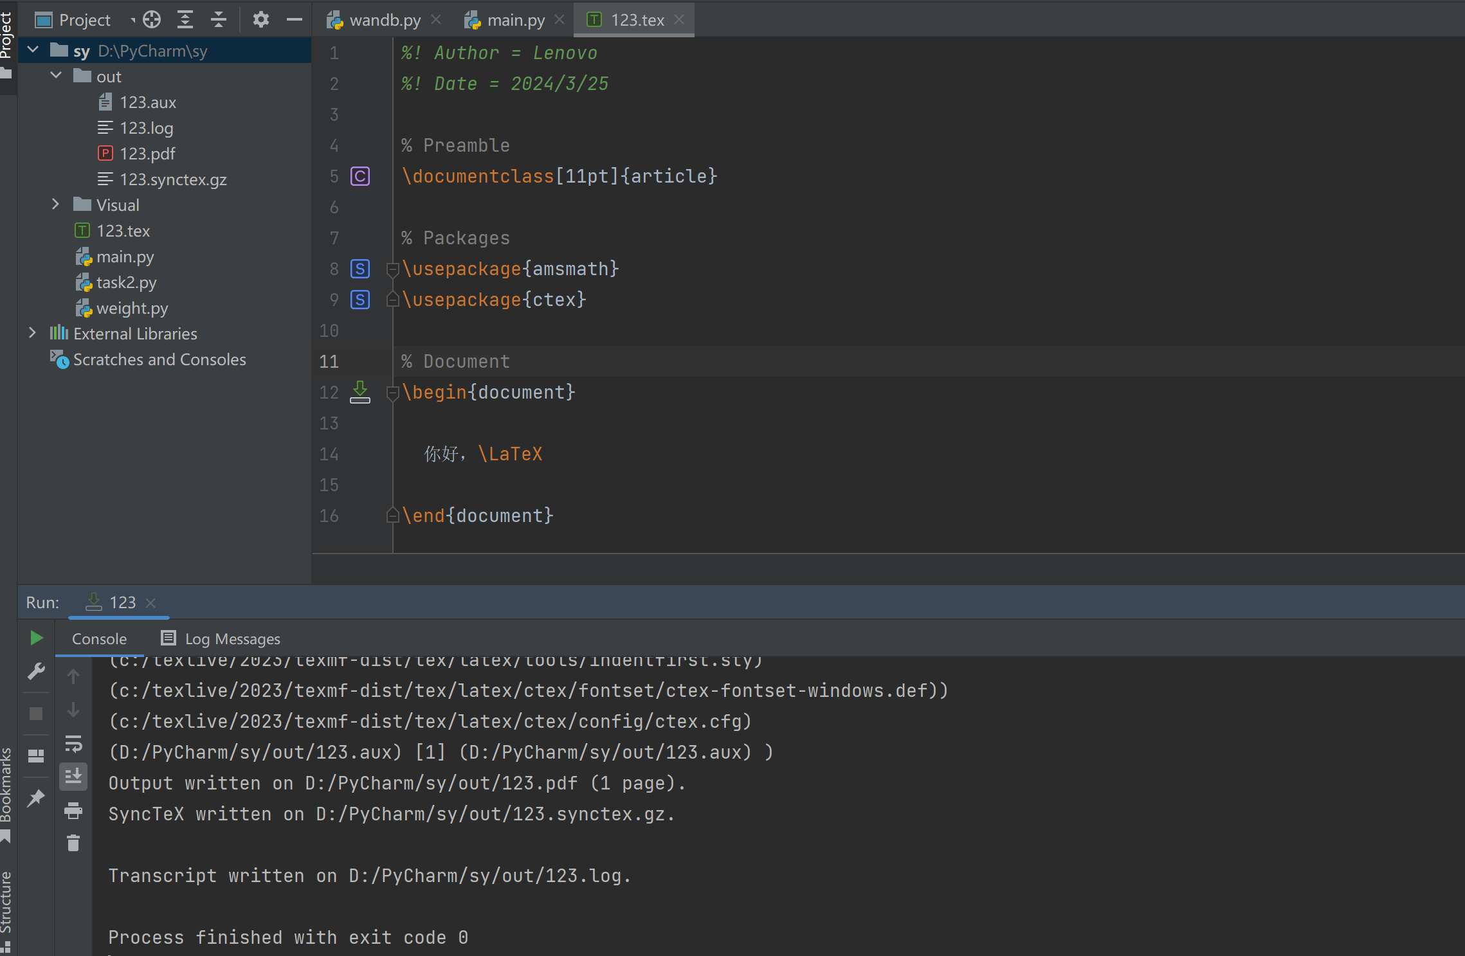Hide the Project tool window with minus icon
Screen dimensions: 1465x956
(295, 20)
